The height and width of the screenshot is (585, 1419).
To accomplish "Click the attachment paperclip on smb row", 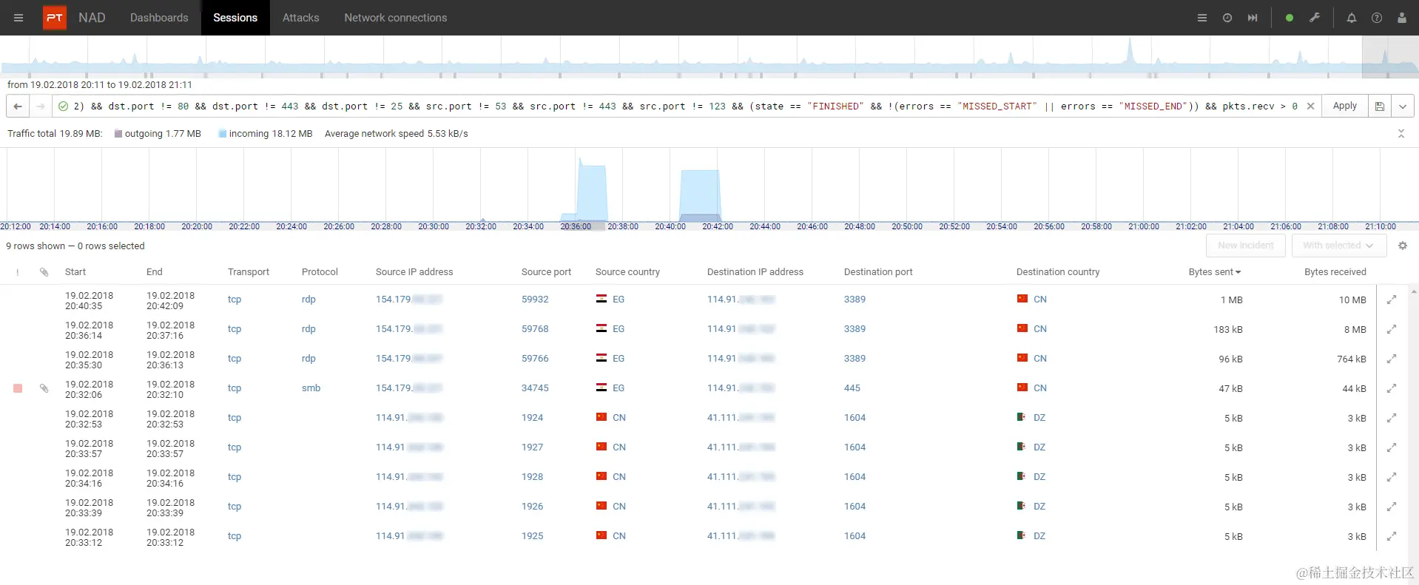I will click(x=44, y=388).
